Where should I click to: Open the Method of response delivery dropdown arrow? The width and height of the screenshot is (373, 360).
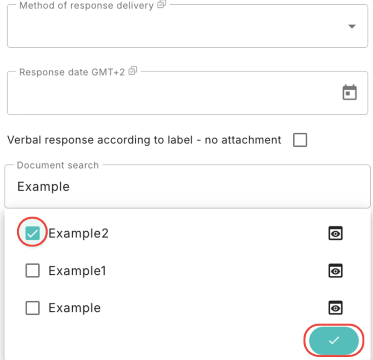[x=352, y=26]
